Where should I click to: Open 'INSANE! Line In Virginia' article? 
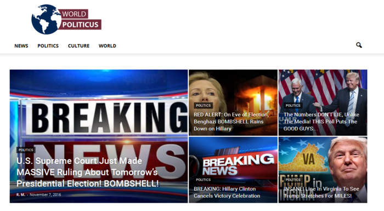pos(321,192)
